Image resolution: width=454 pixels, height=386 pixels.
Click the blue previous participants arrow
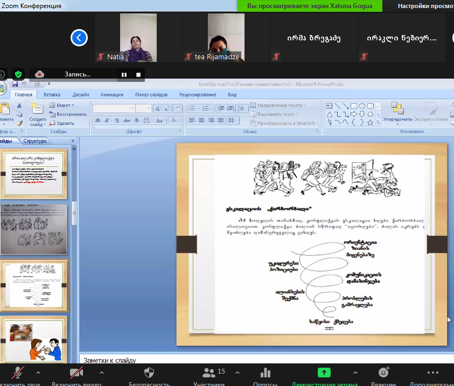pyautogui.click(x=79, y=38)
